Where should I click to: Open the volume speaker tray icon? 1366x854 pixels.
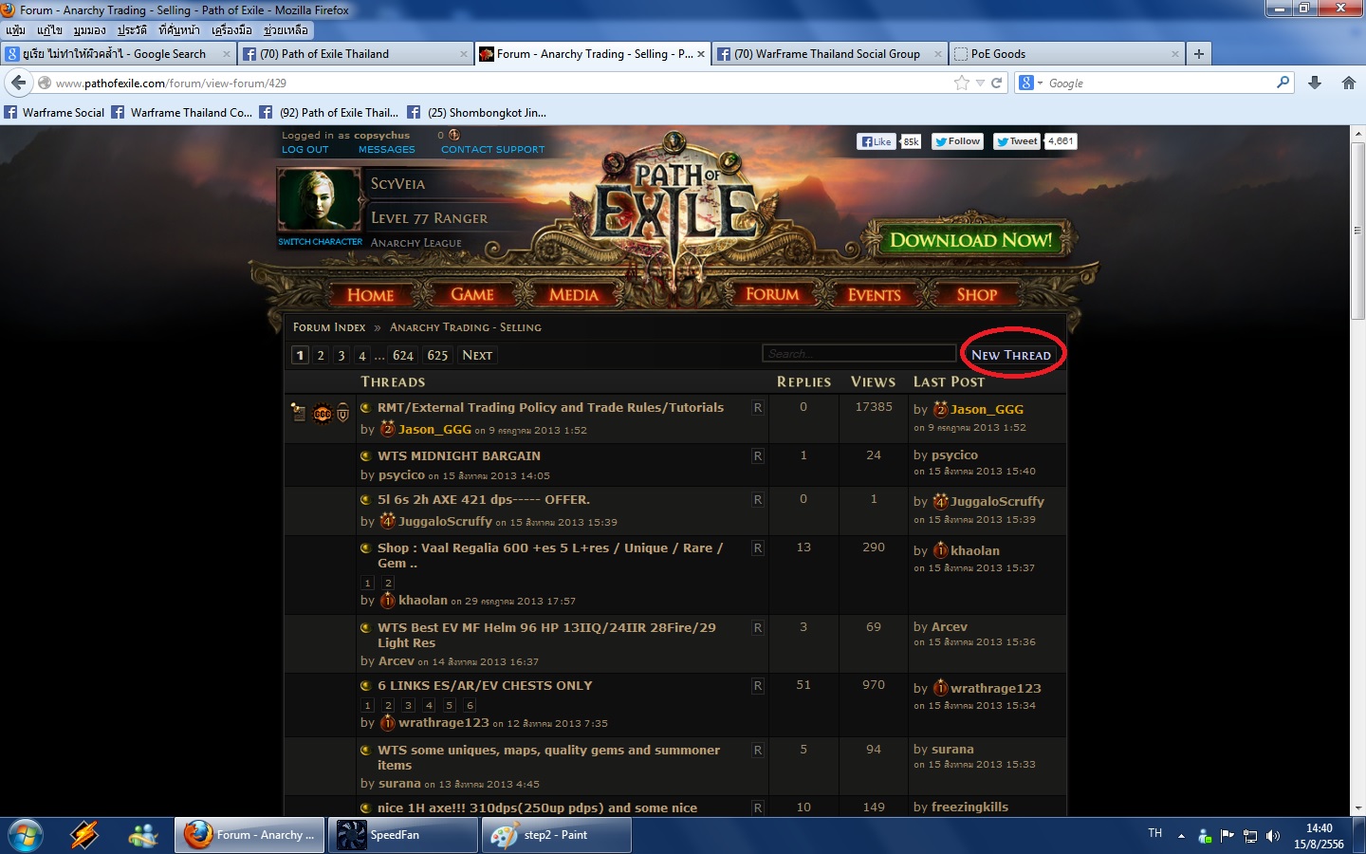pos(1273,836)
